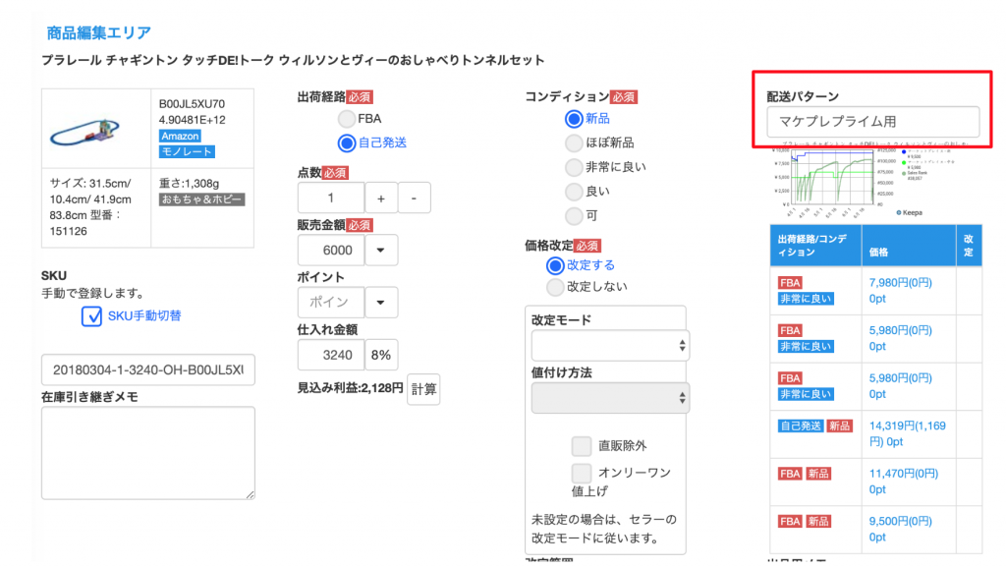Open the ポイント dropdown arrow
This screenshot has width=1006, height=567.
click(381, 302)
